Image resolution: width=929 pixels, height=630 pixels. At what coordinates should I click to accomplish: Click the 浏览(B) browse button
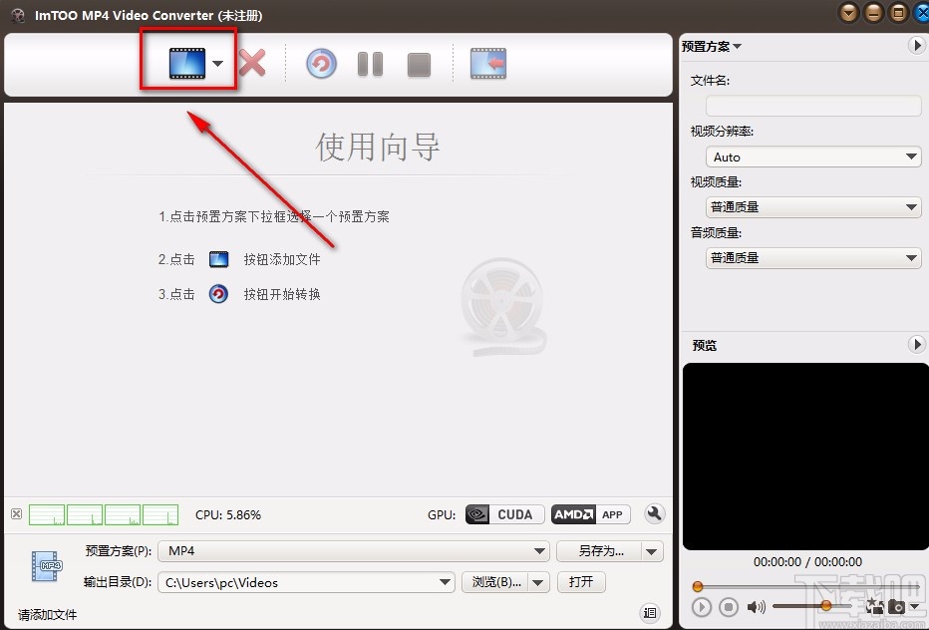[496, 581]
